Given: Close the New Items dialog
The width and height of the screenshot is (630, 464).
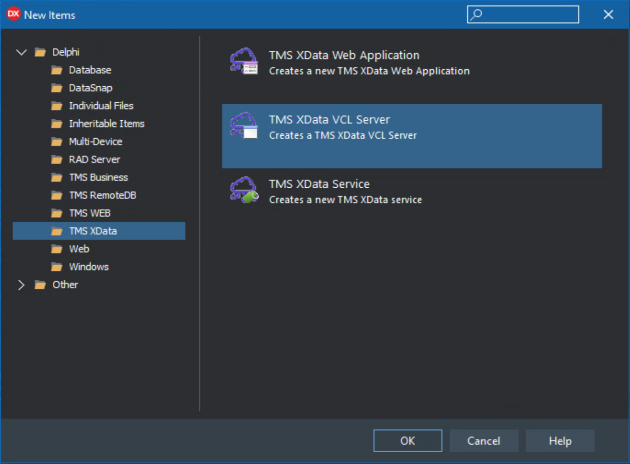Looking at the screenshot, I should click(608, 15).
